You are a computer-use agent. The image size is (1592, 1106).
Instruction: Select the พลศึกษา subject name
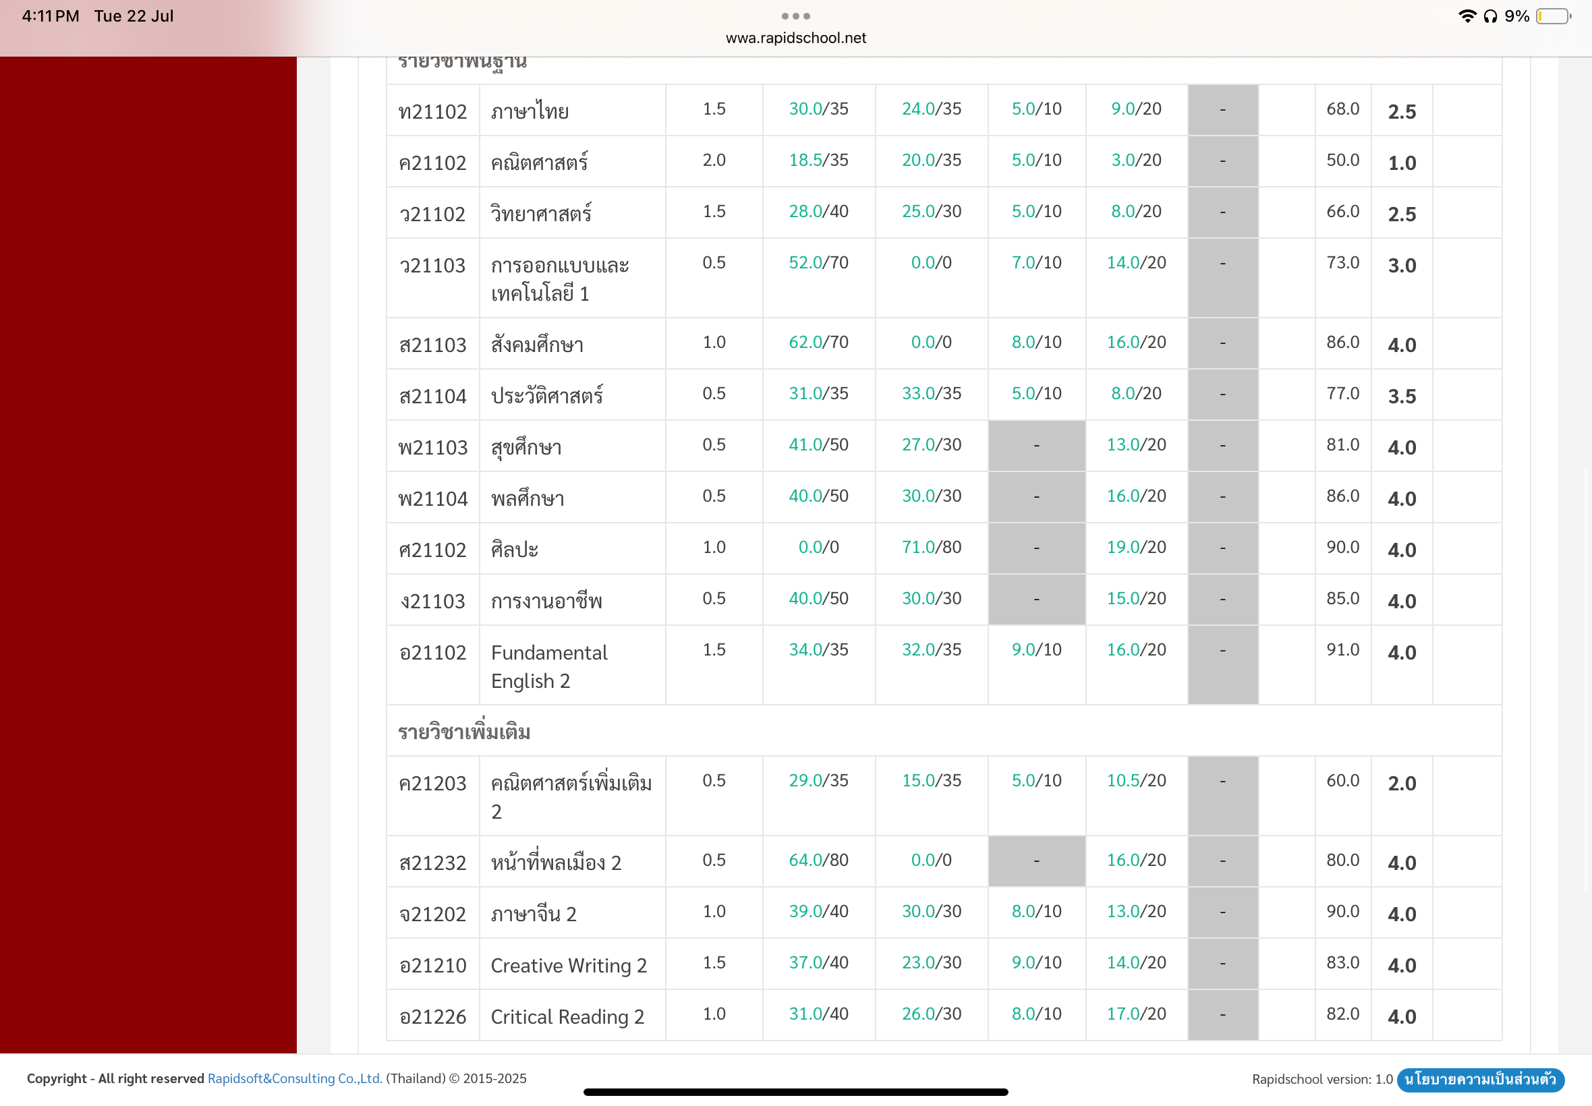point(528,498)
